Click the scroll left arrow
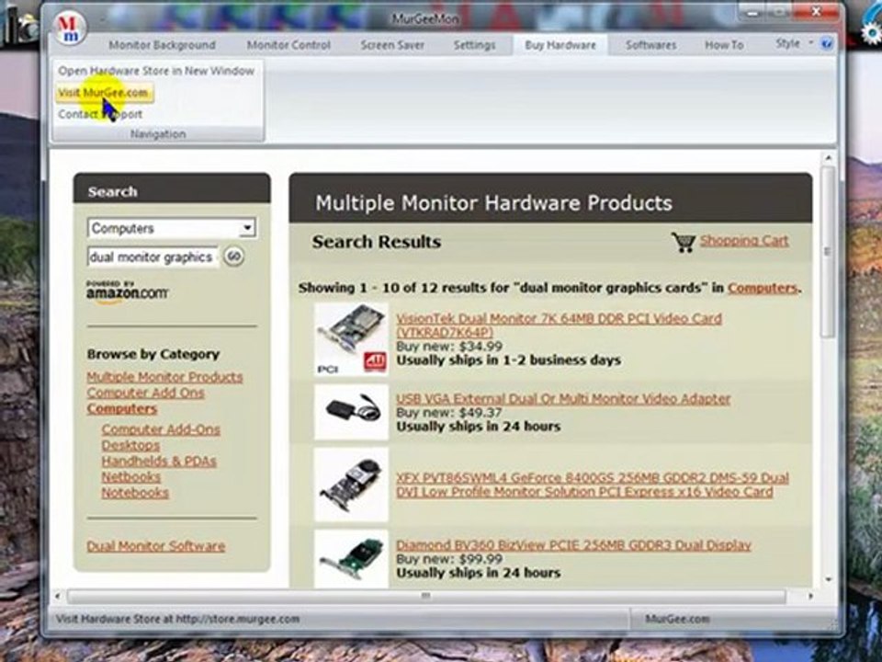 pyautogui.click(x=57, y=596)
